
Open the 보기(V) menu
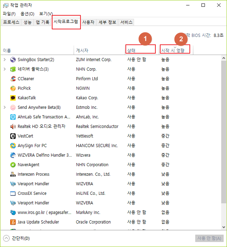[x=46, y=14]
